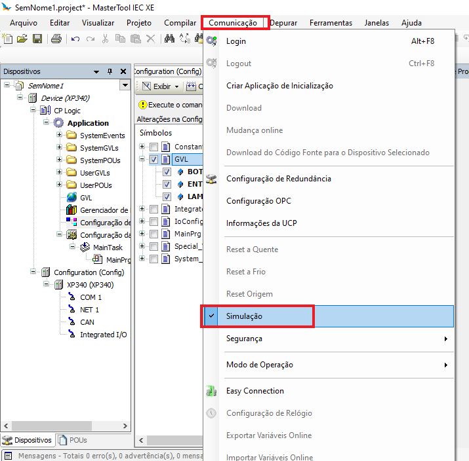Viewport: 469px width, 461px height.
Task: Click the Undo arrow in toolbar
Action: click(75, 39)
